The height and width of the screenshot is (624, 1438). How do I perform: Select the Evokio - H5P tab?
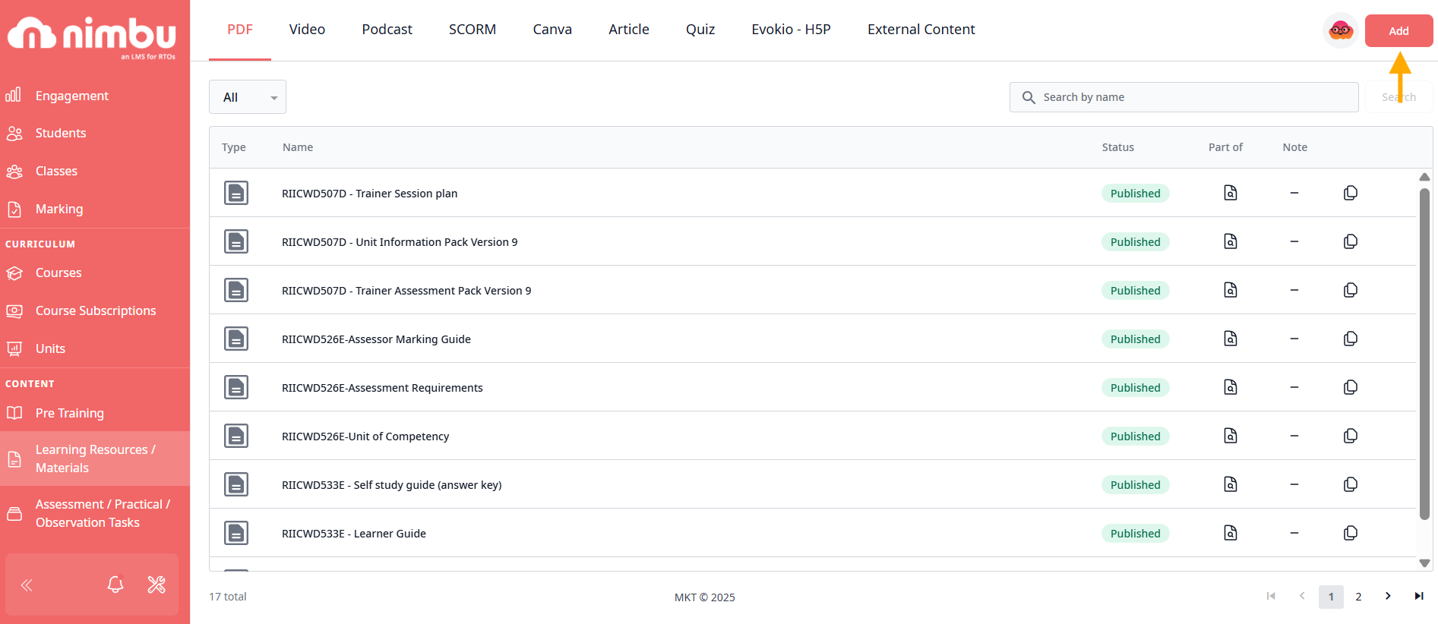(791, 30)
